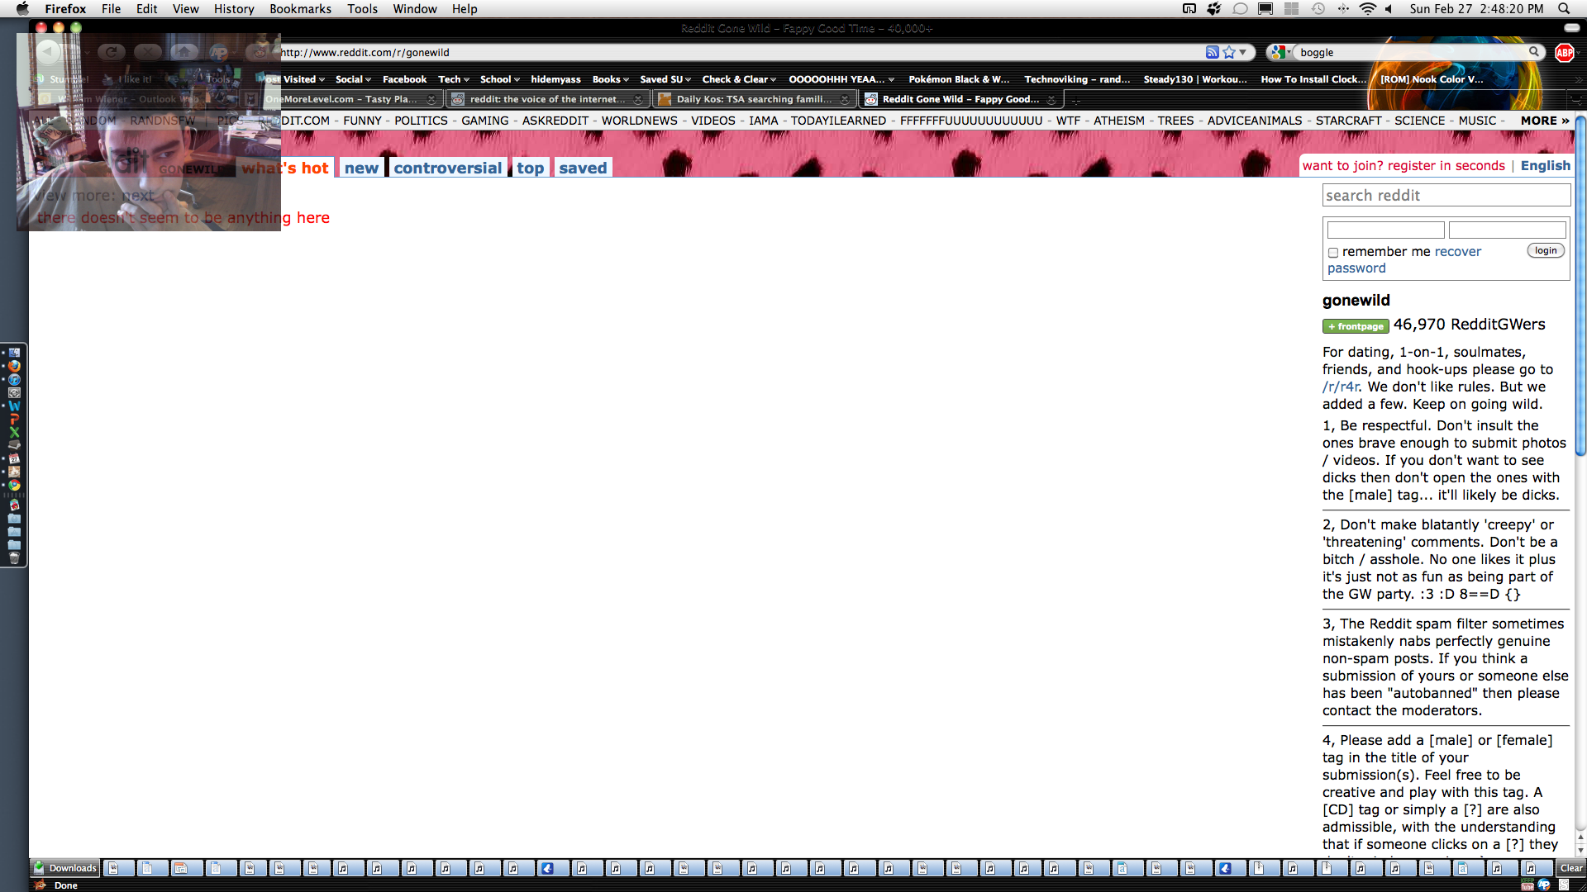Click the search magnifier icon beside boggle
Viewport: 1587px width, 892px height.
click(1534, 51)
